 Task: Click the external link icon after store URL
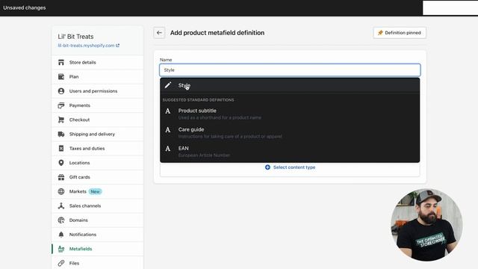coord(117,46)
